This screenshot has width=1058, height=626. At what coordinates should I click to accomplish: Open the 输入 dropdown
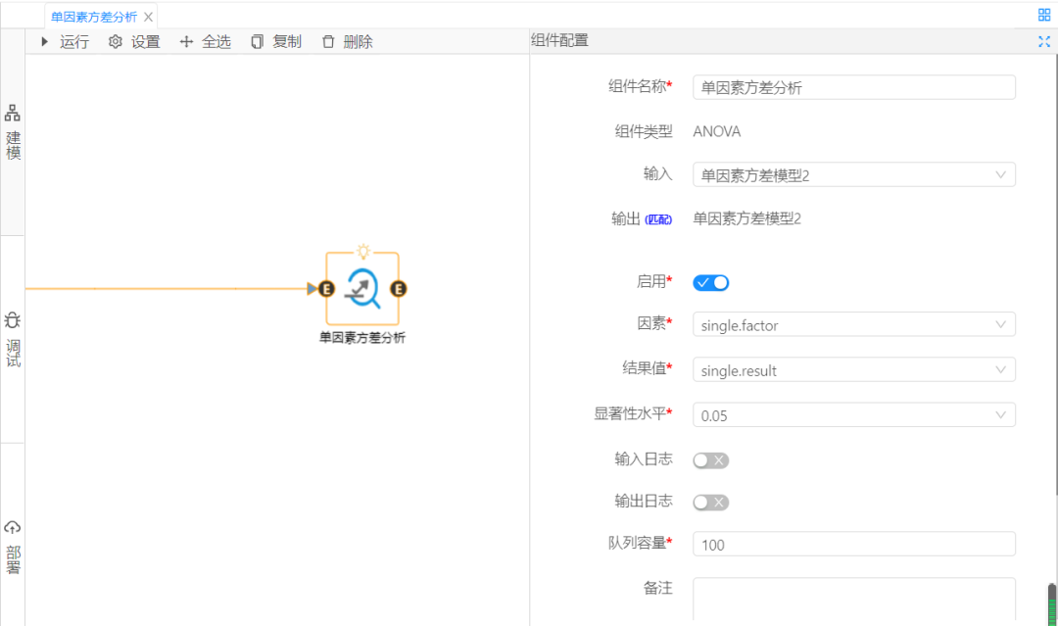point(853,174)
